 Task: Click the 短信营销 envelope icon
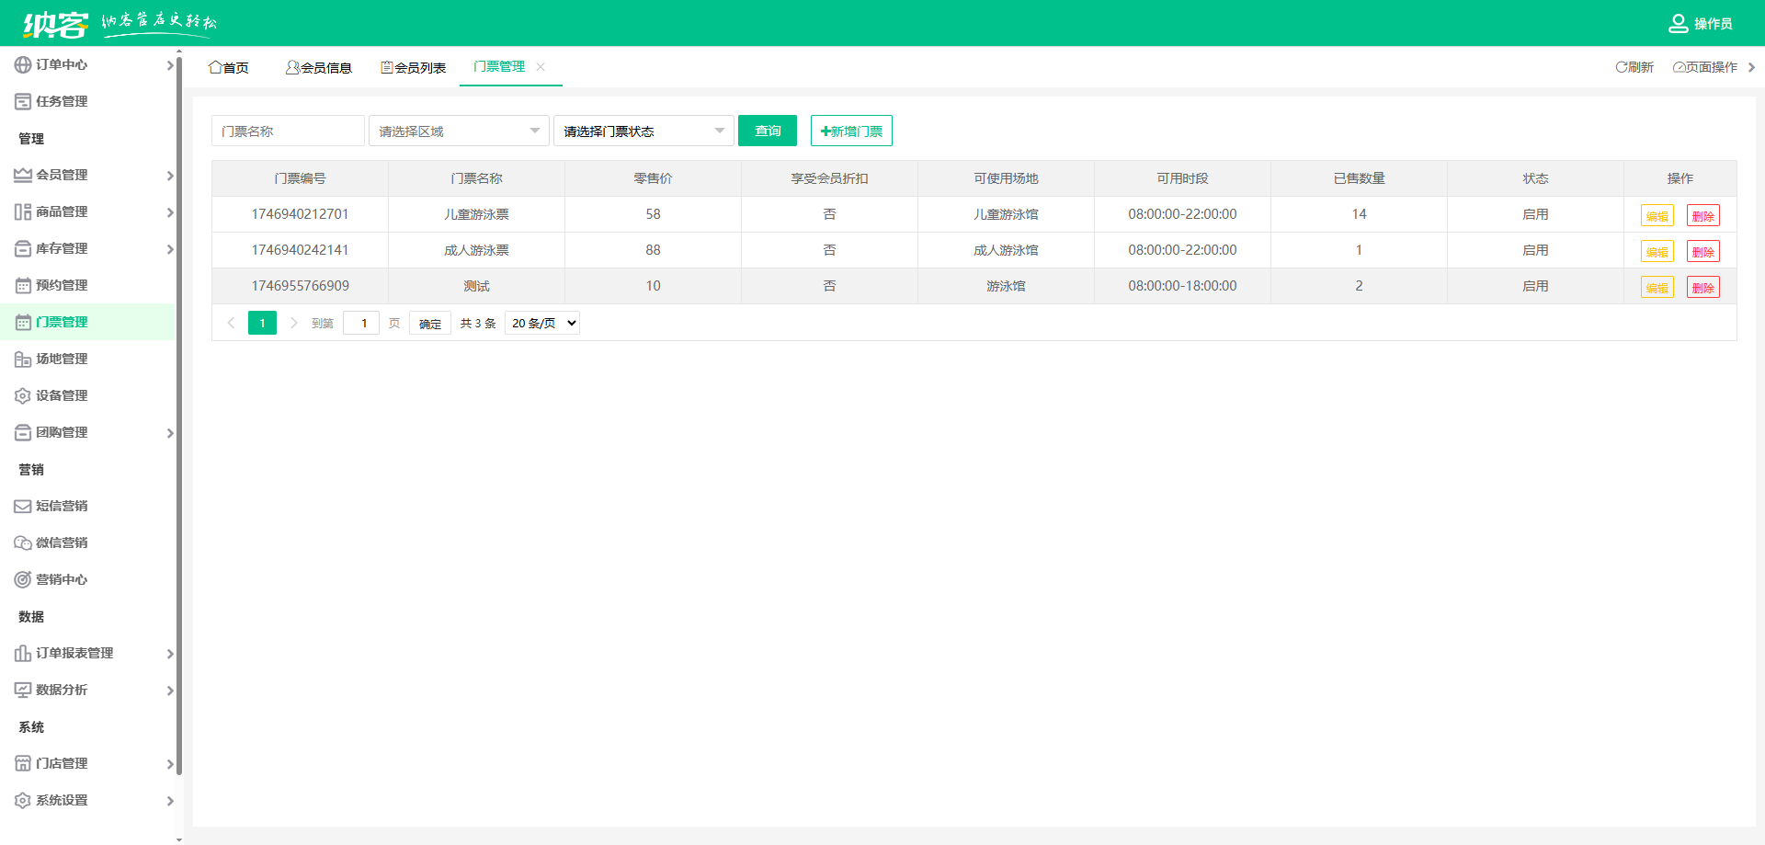click(x=22, y=506)
